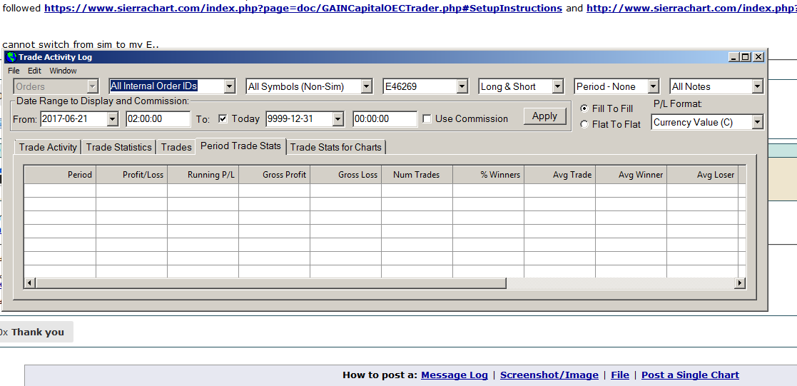Maximize the Trade Activity Log window
Screen dimensions: 797x386
pos(745,57)
